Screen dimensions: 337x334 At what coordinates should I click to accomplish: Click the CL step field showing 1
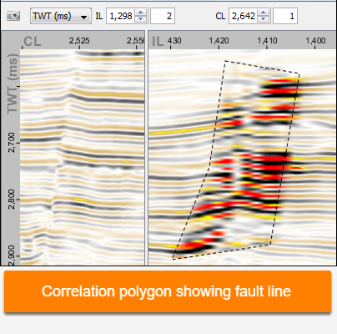tap(285, 16)
